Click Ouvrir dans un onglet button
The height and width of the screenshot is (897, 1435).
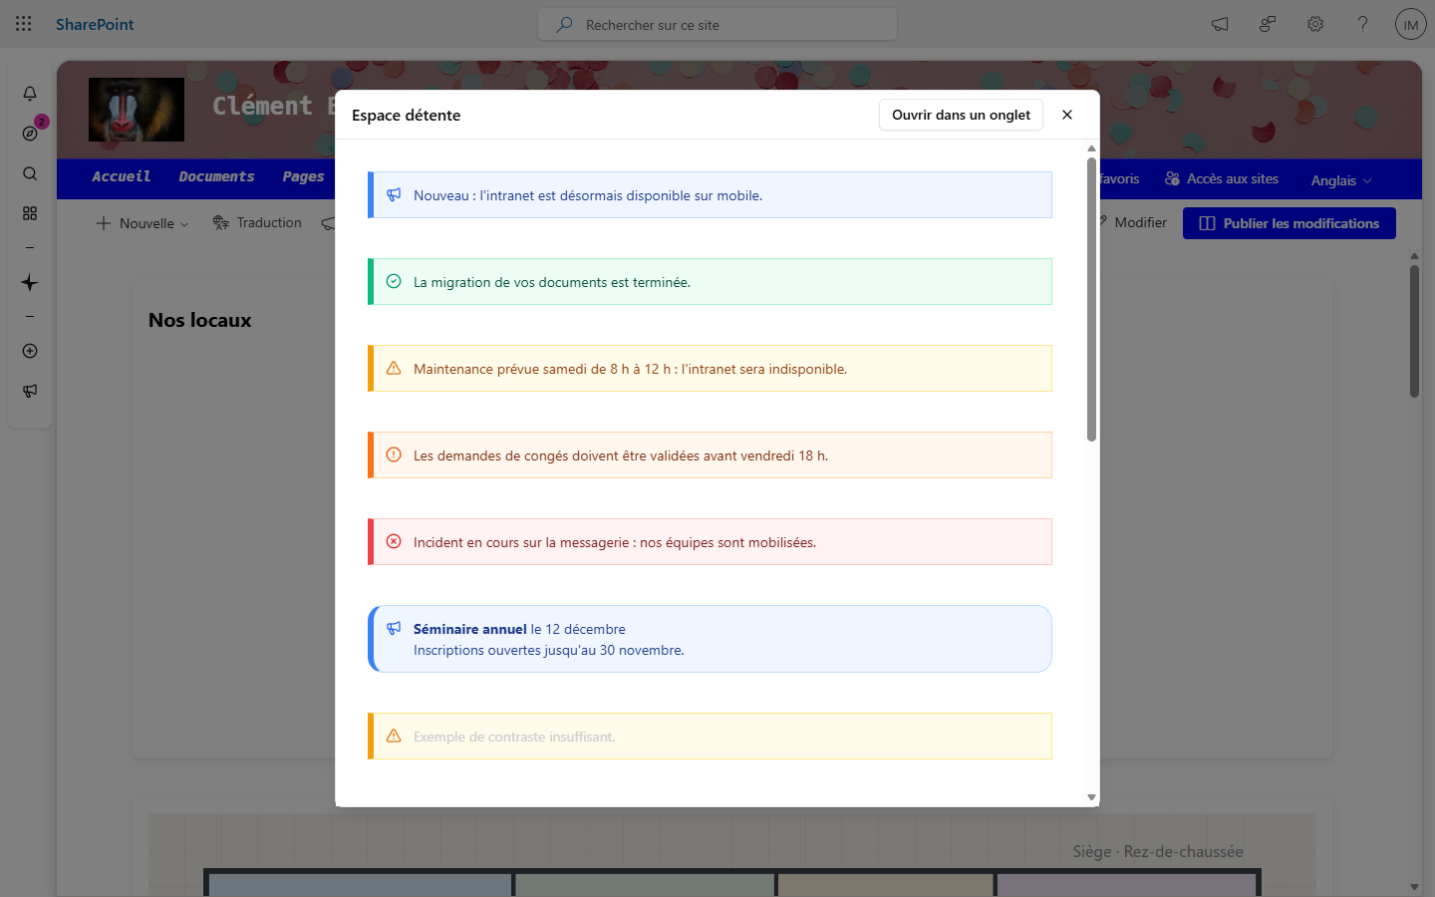pos(961,115)
